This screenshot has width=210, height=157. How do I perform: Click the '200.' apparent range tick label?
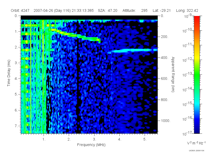(165, 37)
